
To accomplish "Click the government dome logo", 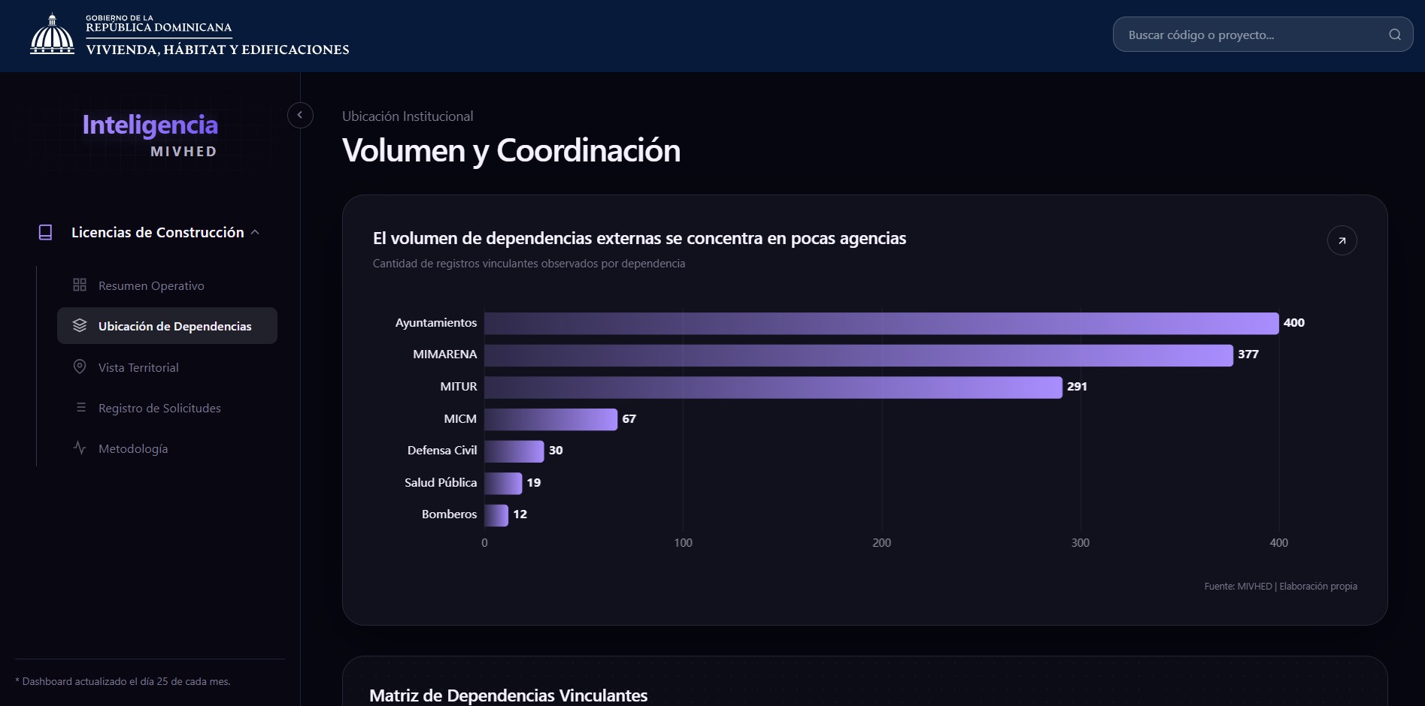I will tap(52, 34).
